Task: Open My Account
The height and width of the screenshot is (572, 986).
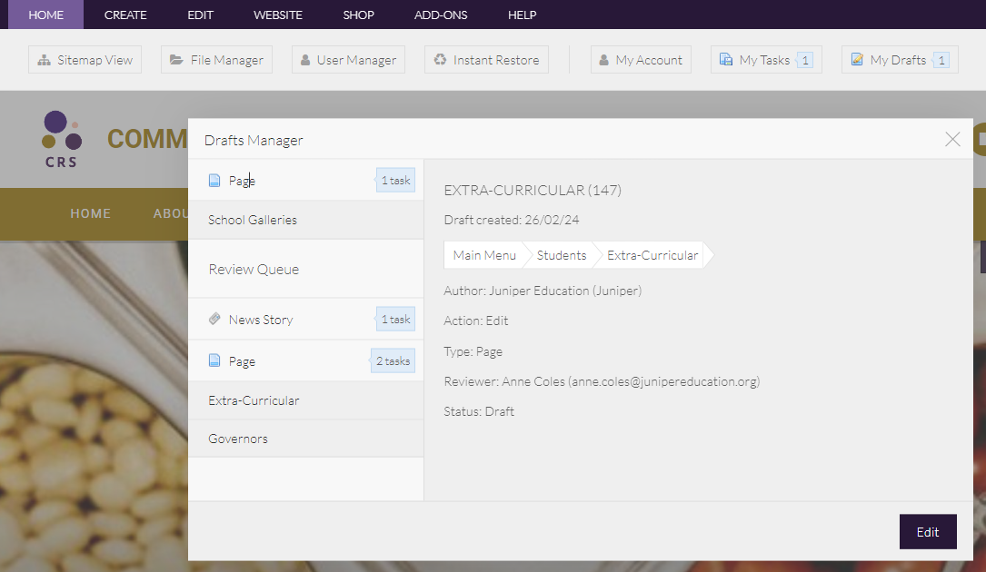Action: [641, 59]
